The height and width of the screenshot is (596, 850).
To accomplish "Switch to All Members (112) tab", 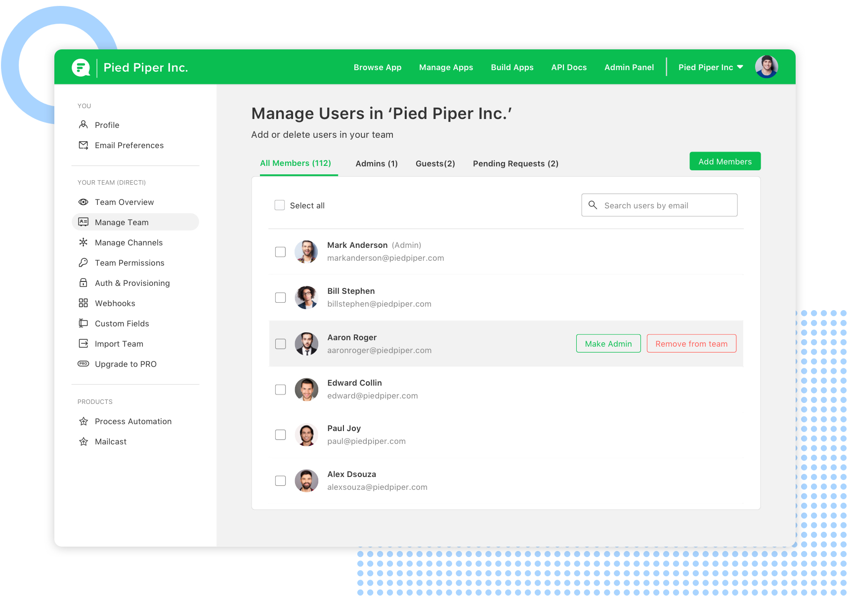I will point(296,163).
